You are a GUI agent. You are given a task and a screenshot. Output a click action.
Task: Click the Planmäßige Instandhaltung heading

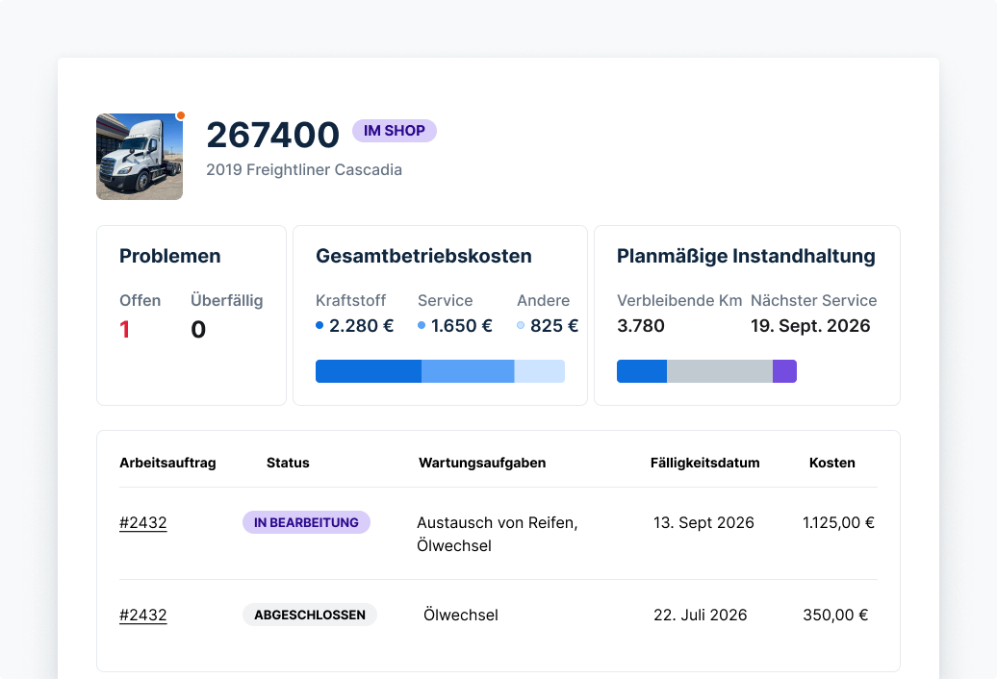746,256
